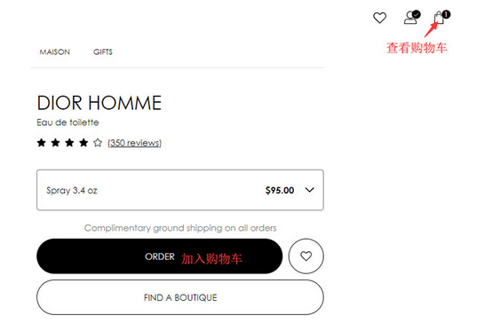Open the account profile icon
This screenshot has height=331, width=500.
point(410,18)
